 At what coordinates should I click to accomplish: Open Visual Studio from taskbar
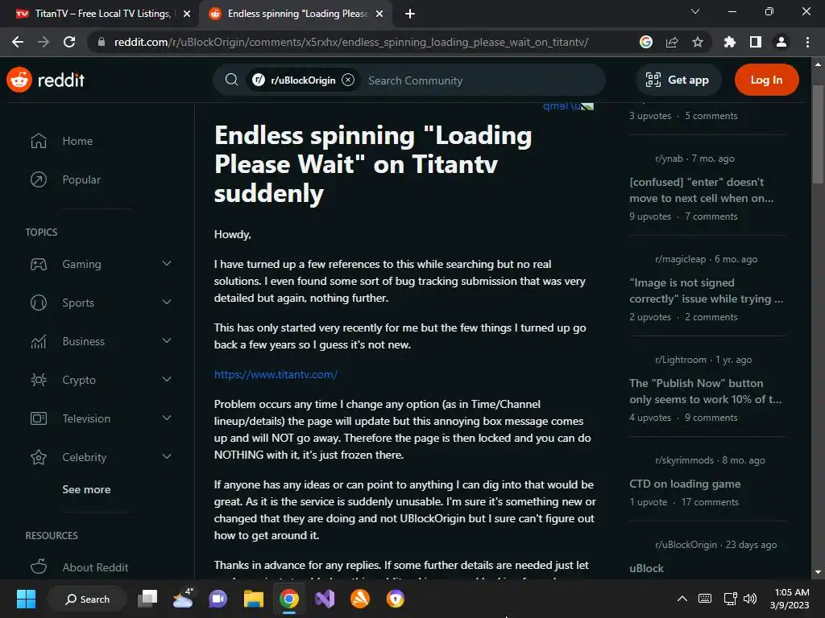click(325, 599)
